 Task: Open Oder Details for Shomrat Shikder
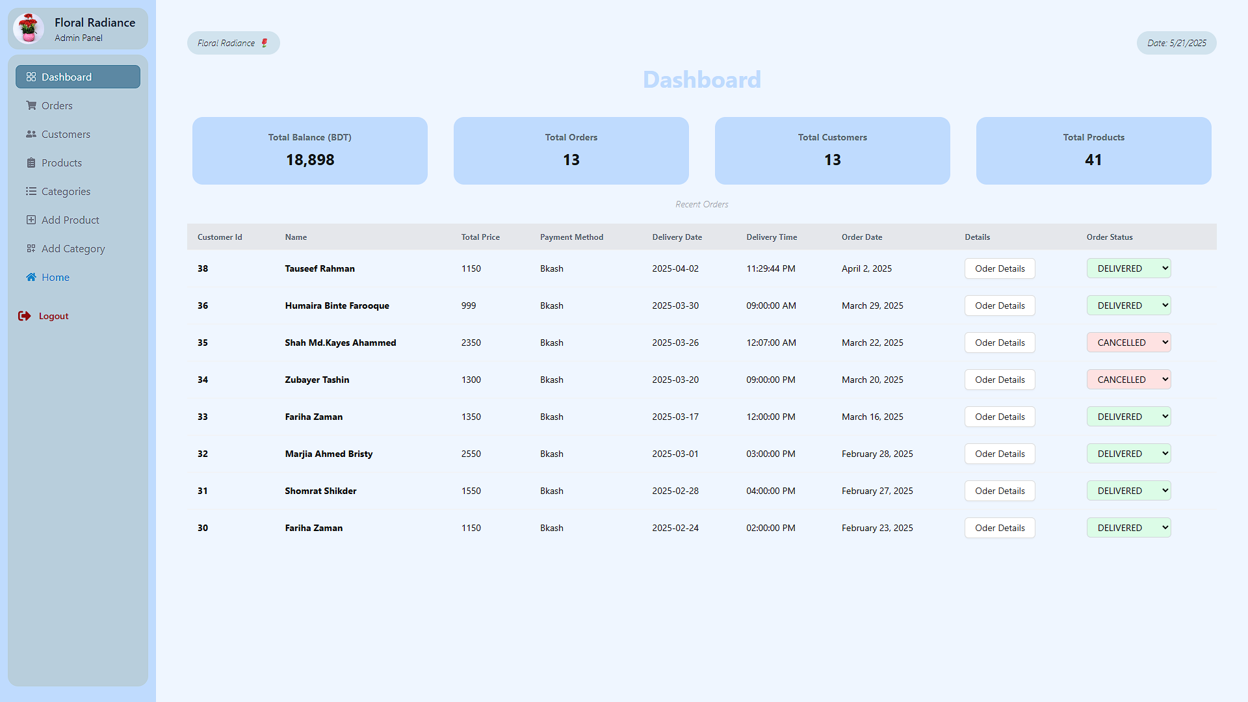999,491
